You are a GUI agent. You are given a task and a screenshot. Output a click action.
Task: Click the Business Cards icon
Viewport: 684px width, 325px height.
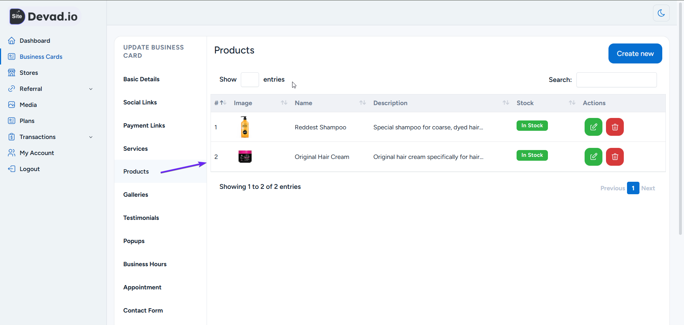[x=12, y=56]
